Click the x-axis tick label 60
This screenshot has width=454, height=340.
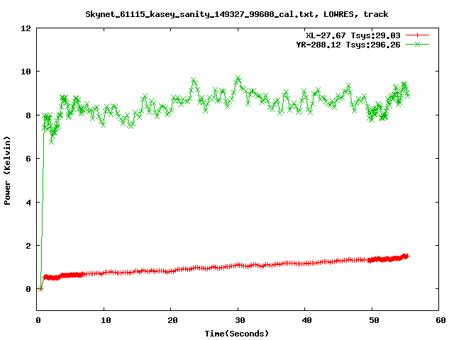click(438, 320)
